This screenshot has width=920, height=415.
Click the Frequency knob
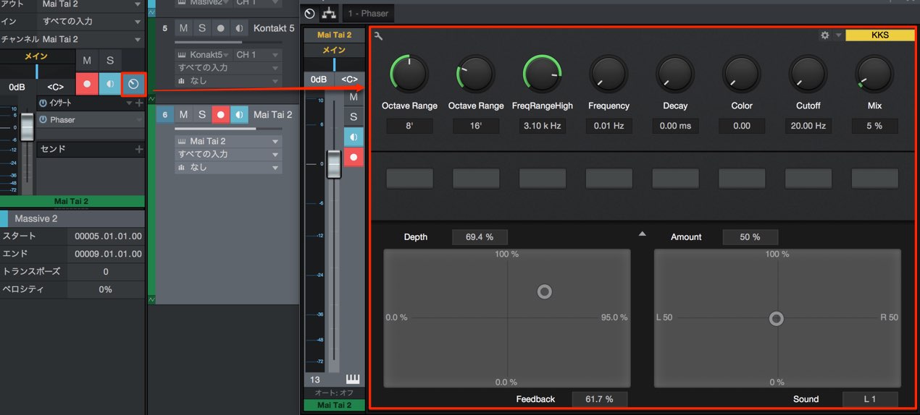(x=609, y=74)
